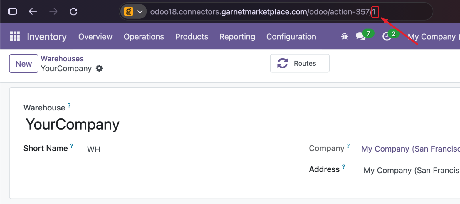The height and width of the screenshot is (204, 460).
Task: Click help tooltip next to Warehouse label
Action: tap(69, 105)
